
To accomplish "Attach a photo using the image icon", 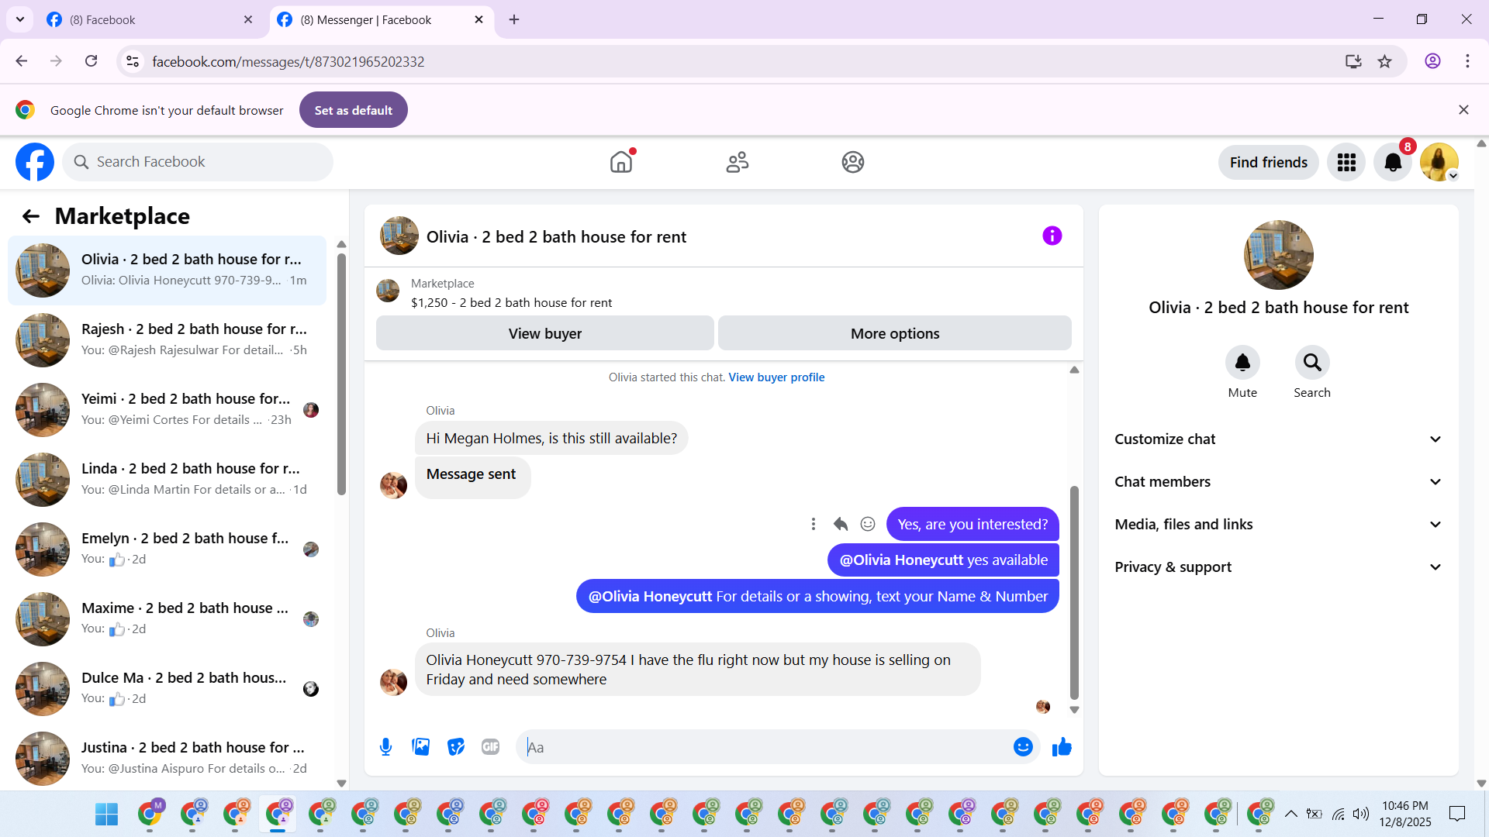I will click(421, 747).
